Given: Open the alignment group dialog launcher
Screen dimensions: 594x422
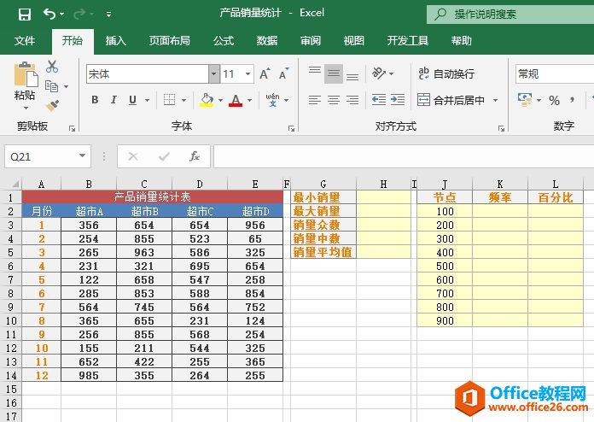Looking at the screenshot, I should pos(501,129).
